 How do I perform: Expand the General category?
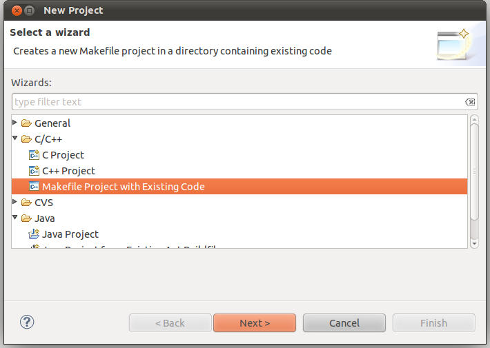pyautogui.click(x=14, y=123)
